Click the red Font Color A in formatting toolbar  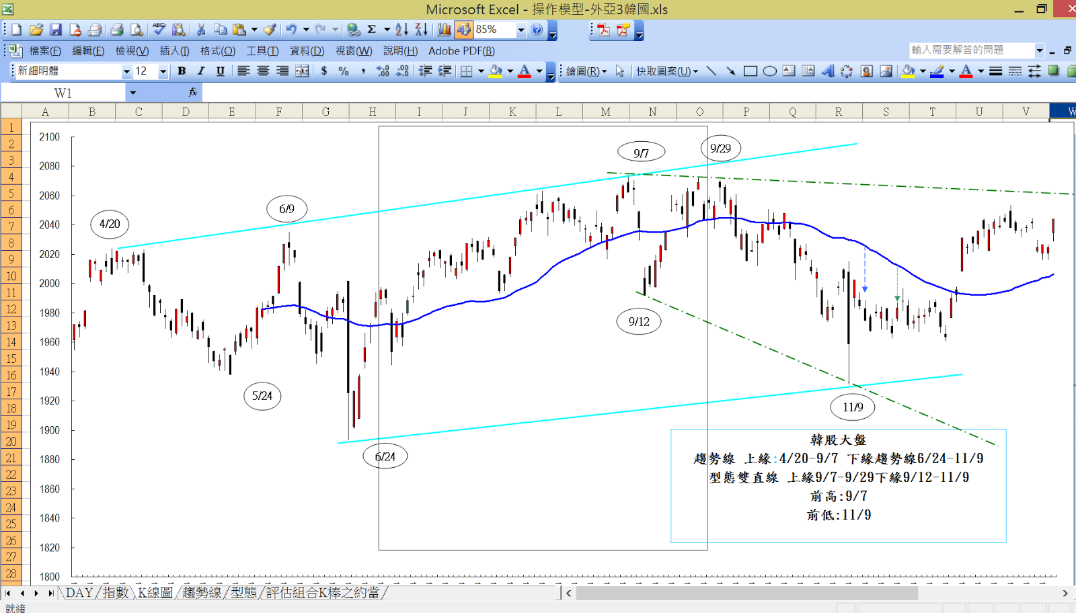pos(525,71)
